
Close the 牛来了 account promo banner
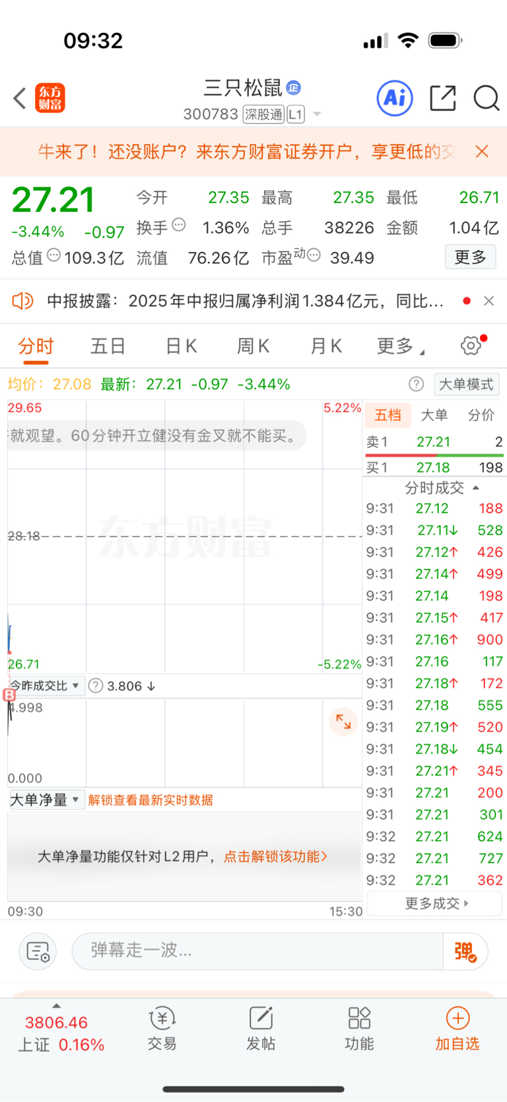click(482, 152)
